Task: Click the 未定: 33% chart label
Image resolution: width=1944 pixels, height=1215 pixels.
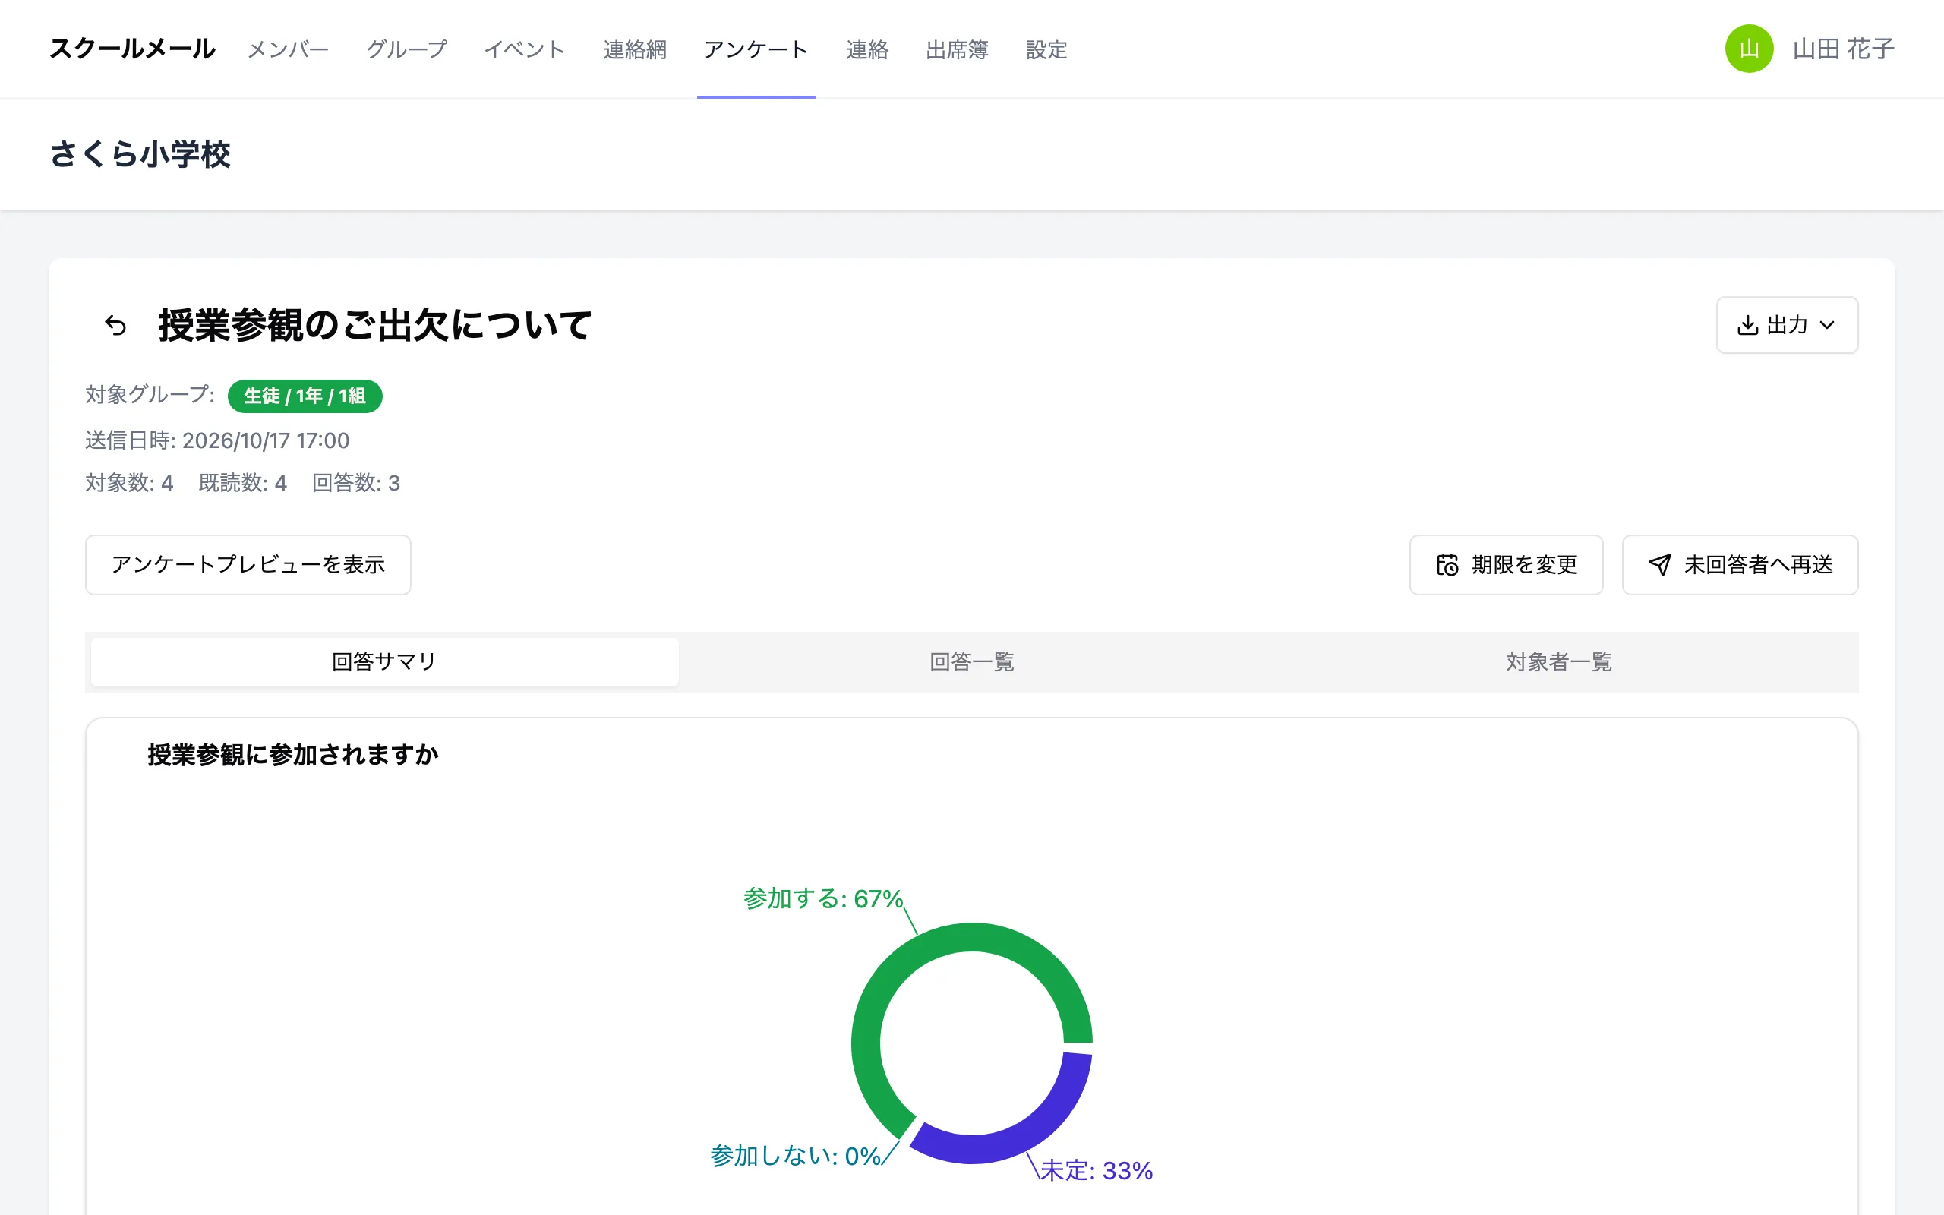Action: pyautogui.click(x=1097, y=1171)
